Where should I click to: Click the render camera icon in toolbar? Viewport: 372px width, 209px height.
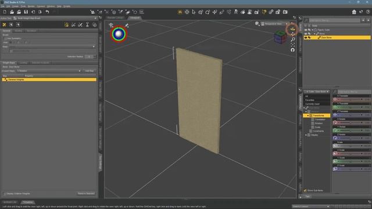(285, 12)
